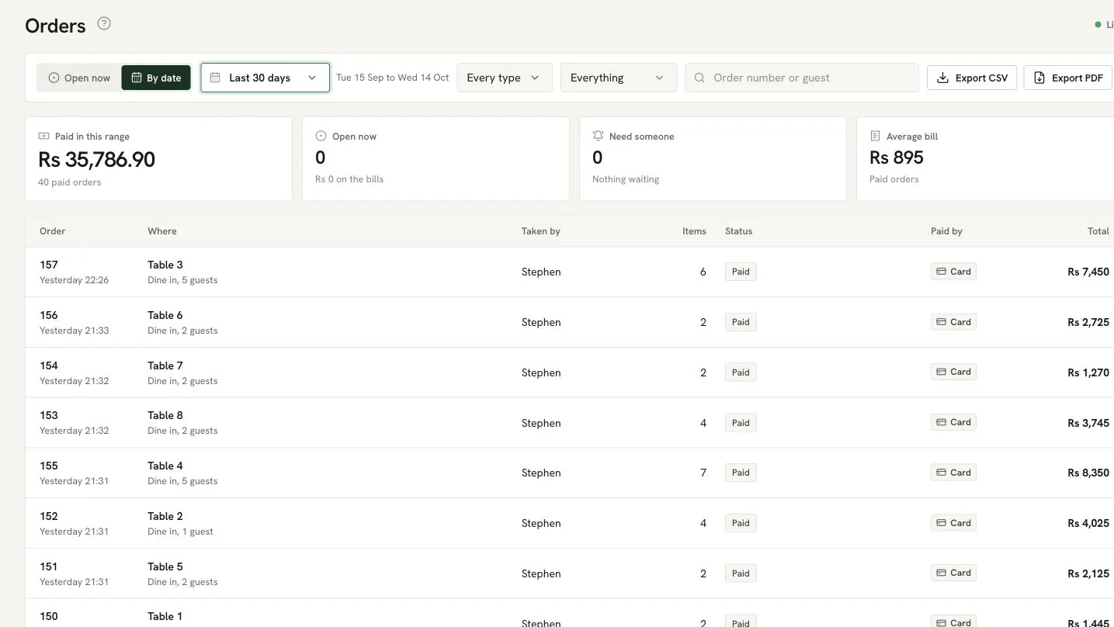Image resolution: width=1114 pixels, height=627 pixels.
Task: Open the Last 30 days range dropdown
Action: tap(265, 78)
